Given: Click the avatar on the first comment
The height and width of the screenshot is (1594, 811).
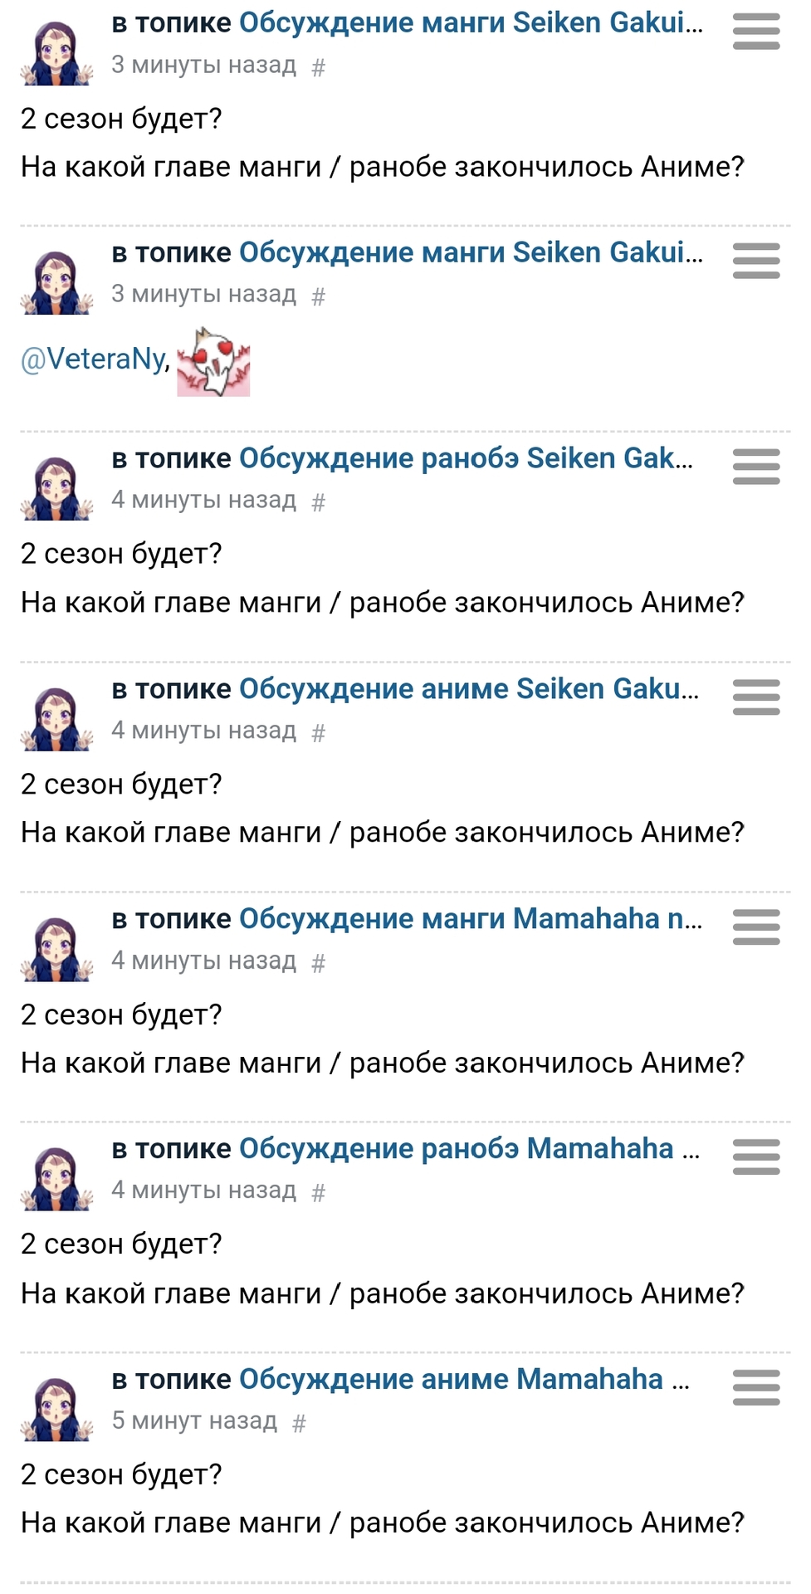Looking at the screenshot, I should [x=56, y=52].
